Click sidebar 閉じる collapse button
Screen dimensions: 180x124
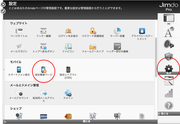pyautogui.click(x=169, y=114)
